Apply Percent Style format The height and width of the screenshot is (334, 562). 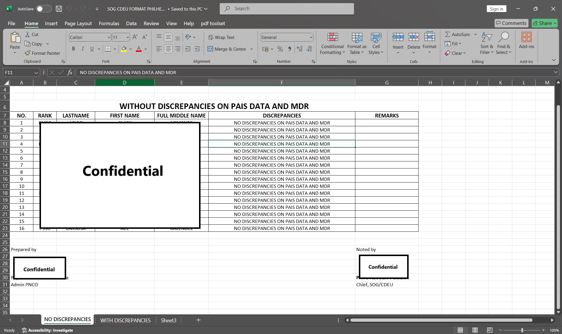click(x=280, y=49)
